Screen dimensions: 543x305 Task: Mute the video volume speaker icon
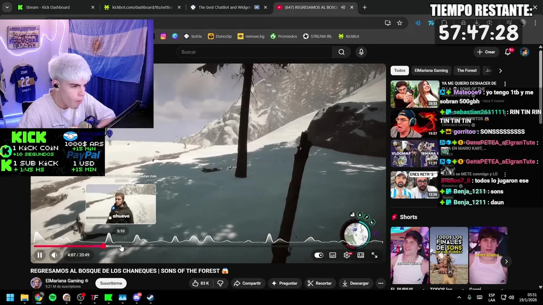click(54, 255)
